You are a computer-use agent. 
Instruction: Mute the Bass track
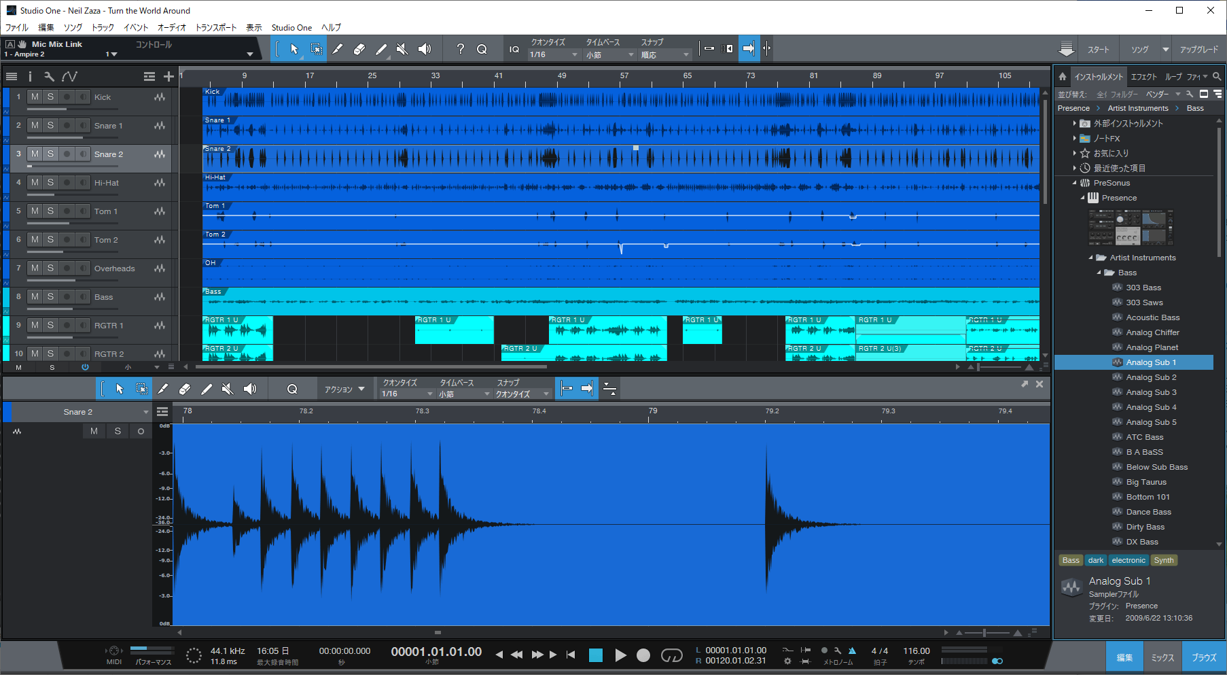coord(34,296)
